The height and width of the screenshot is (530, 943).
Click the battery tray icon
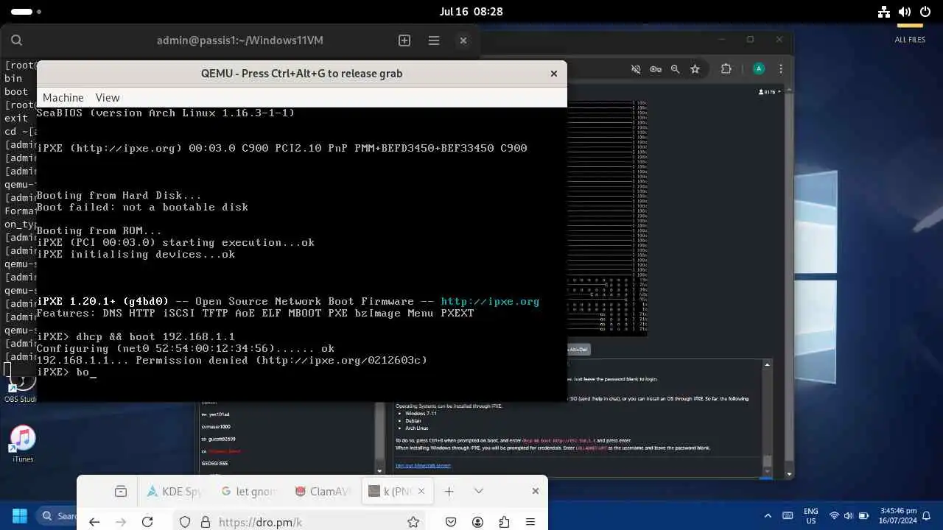click(863, 516)
